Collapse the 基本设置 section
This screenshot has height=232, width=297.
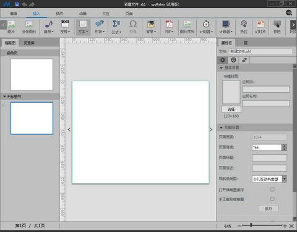point(221,67)
